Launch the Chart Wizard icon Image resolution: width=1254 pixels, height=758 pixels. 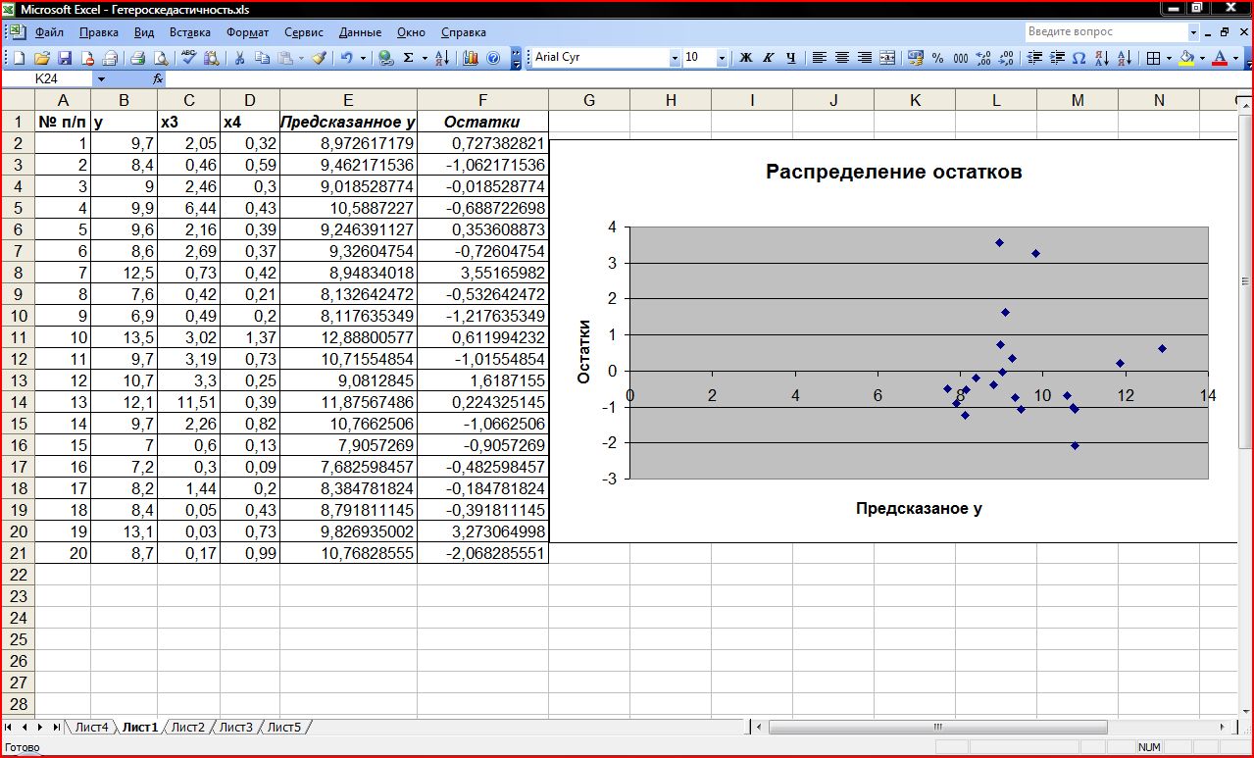pos(471,58)
